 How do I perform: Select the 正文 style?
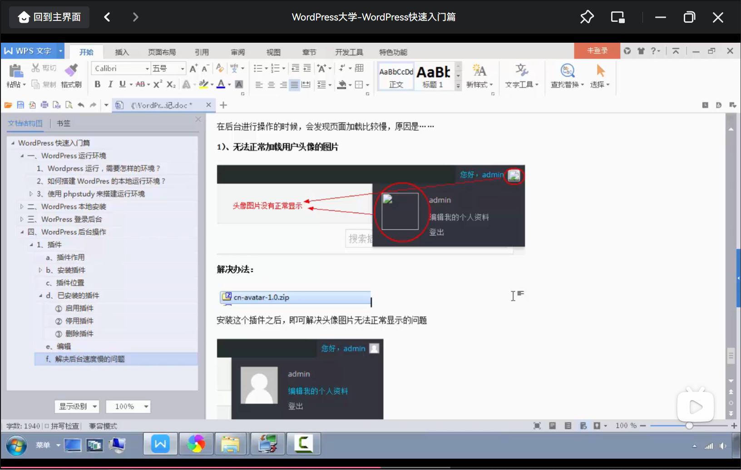[x=396, y=76]
